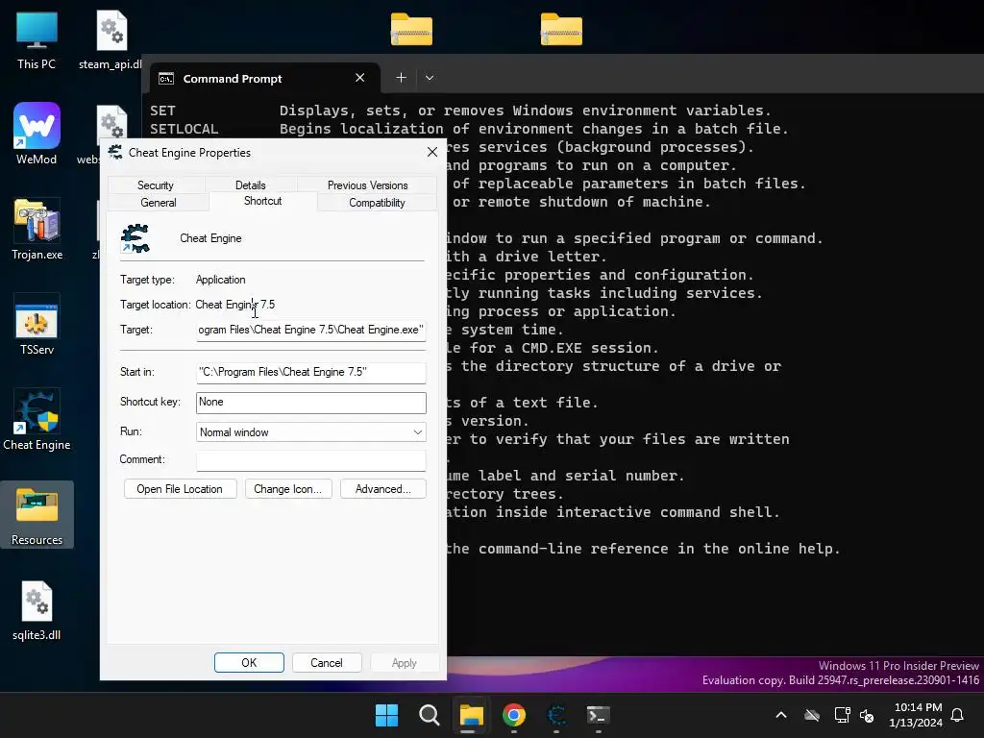Click the 'Cheat Engine 7.5' target location value
Screen dimensions: 984x738
[x=235, y=305]
